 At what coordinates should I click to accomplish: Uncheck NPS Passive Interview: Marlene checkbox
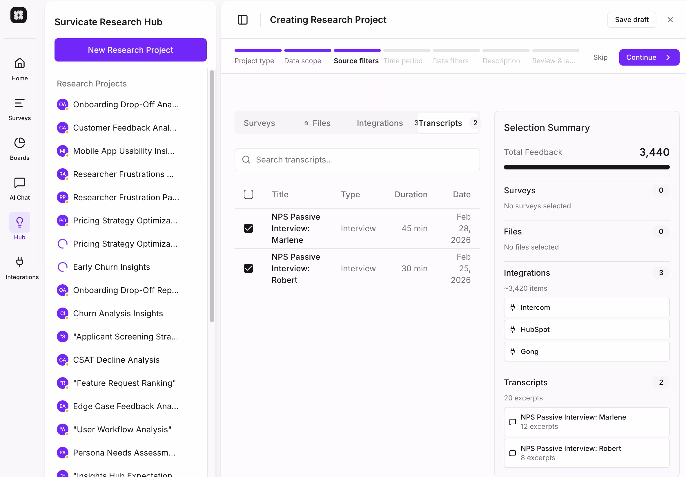[x=248, y=228]
